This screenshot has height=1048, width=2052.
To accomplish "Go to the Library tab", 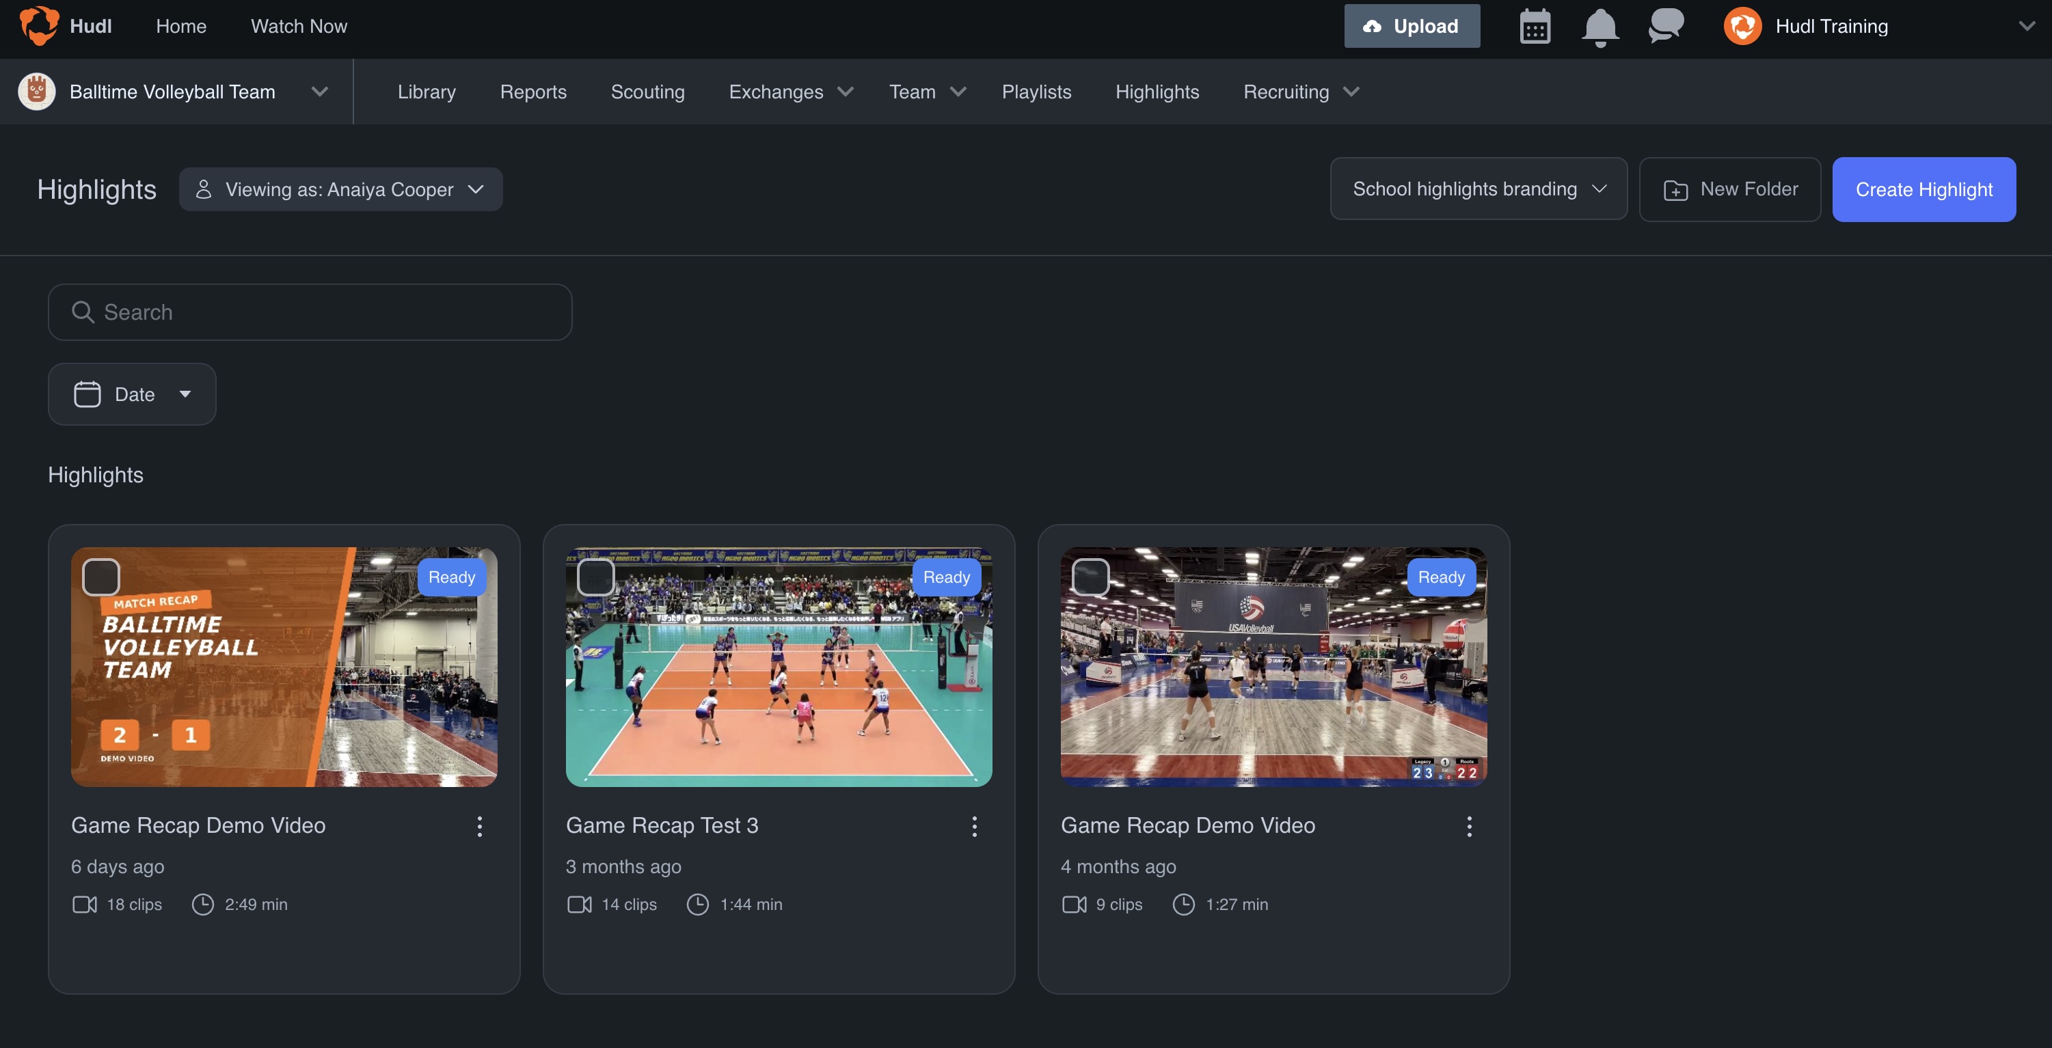I will (x=426, y=92).
